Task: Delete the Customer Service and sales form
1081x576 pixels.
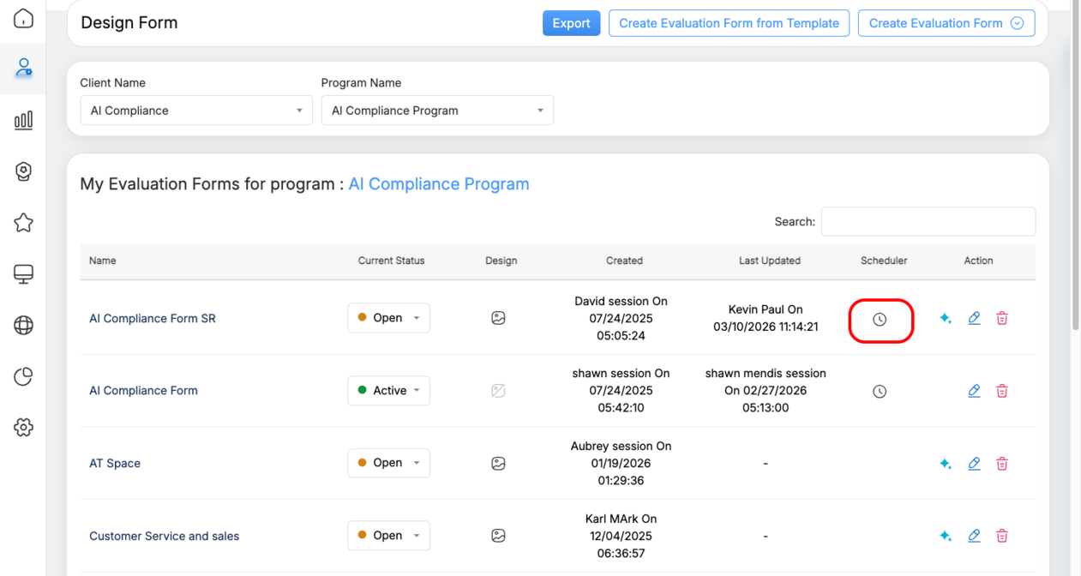Action: pos(1002,536)
